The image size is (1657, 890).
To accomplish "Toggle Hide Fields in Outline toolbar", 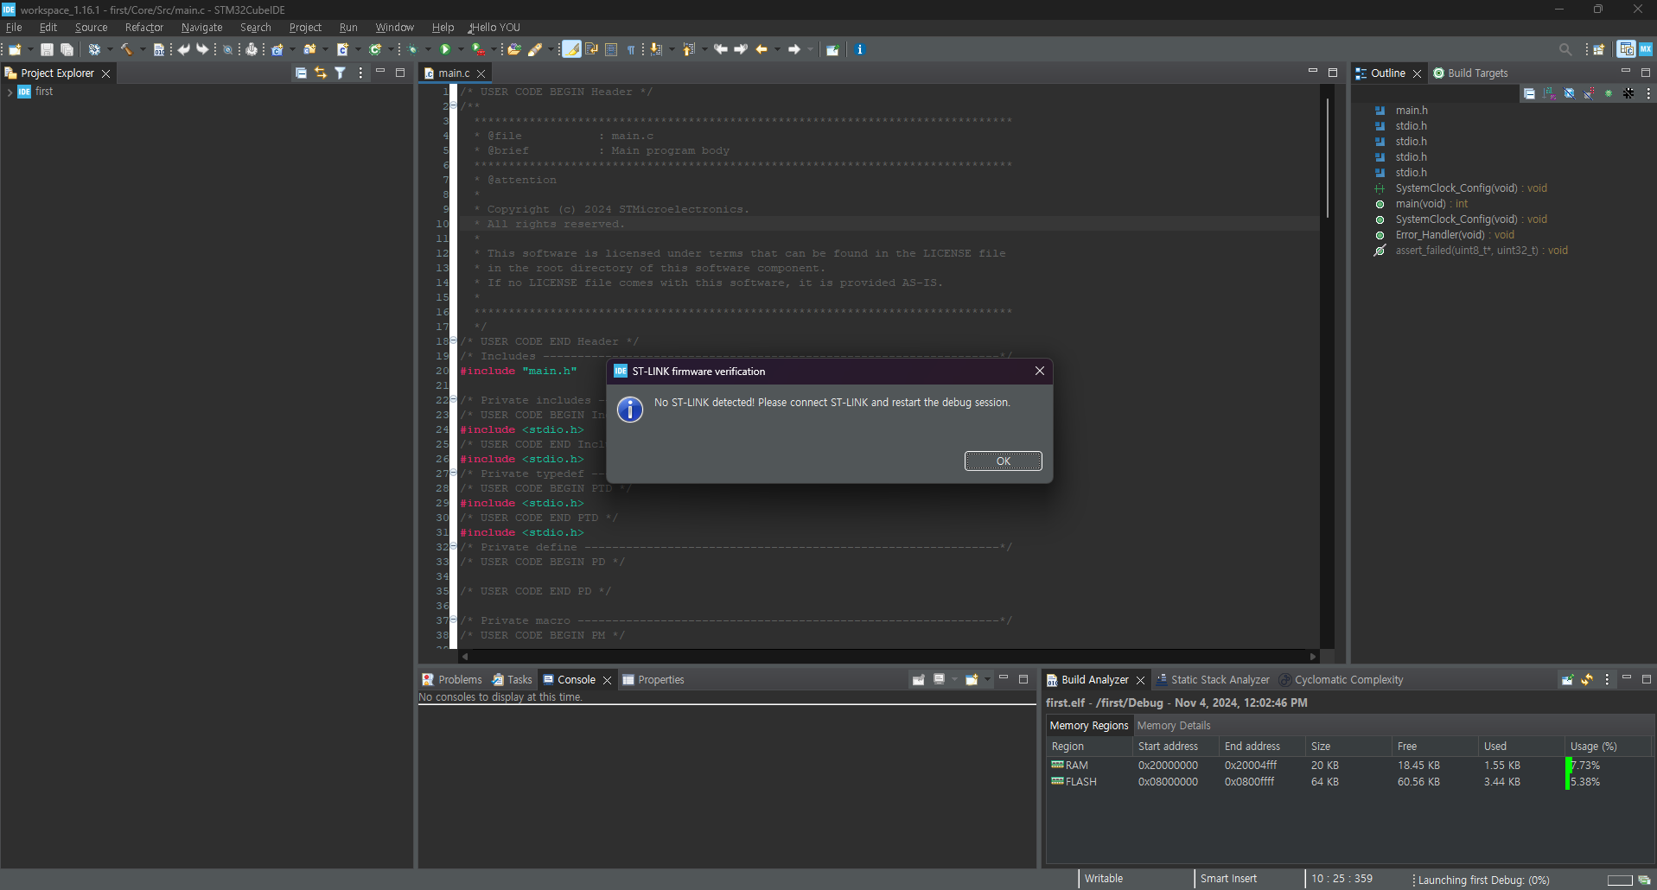I will pyautogui.click(x=1569, y=93).
